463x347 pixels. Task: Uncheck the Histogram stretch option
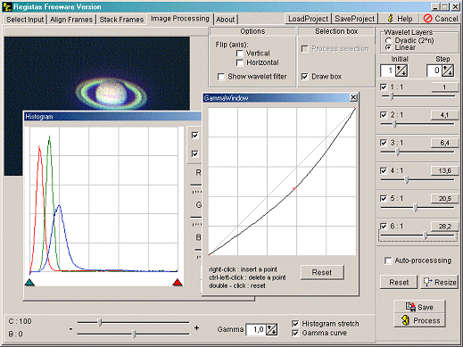pos(295,324)
